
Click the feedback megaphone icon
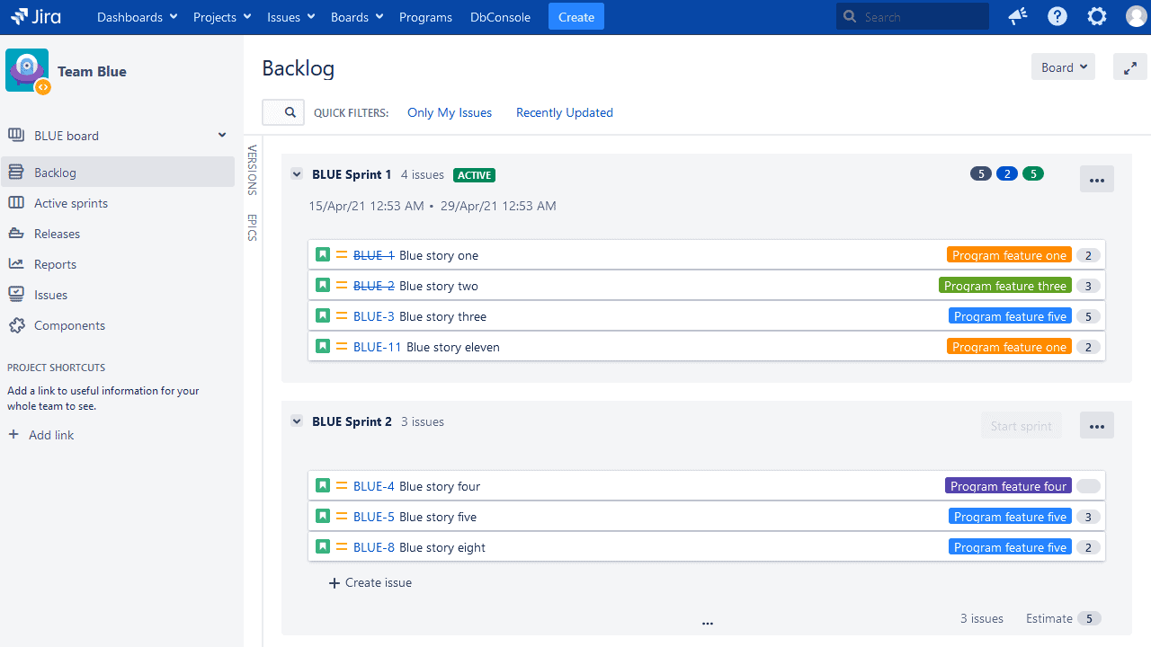pyautogui.click(x=1017, y=16)
